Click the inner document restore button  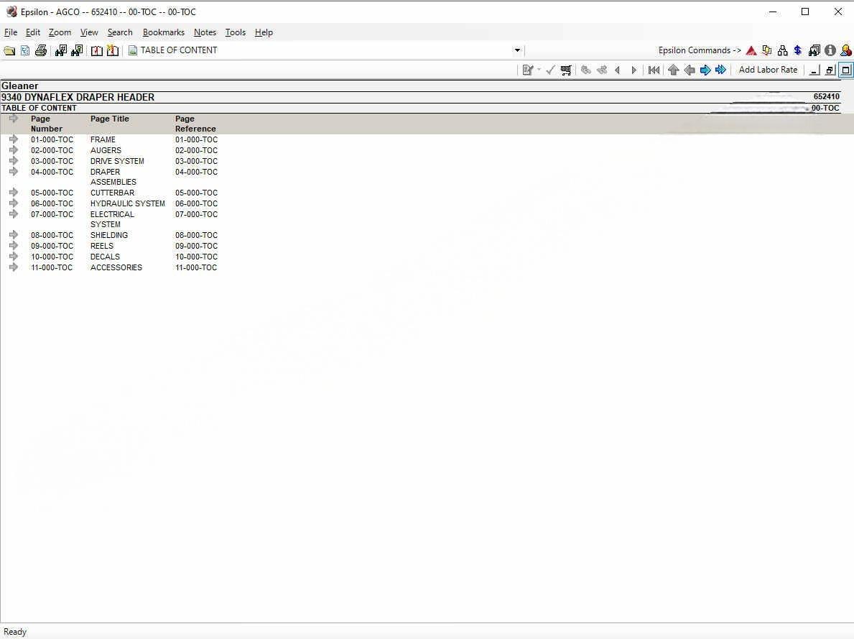coord(830,70)
